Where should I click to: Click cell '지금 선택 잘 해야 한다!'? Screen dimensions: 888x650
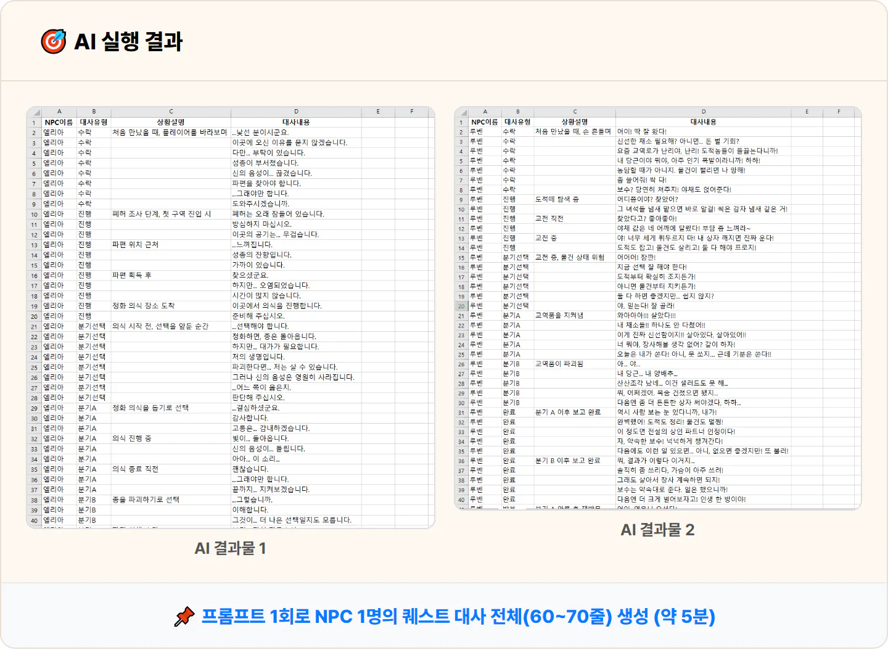(704, 267)
